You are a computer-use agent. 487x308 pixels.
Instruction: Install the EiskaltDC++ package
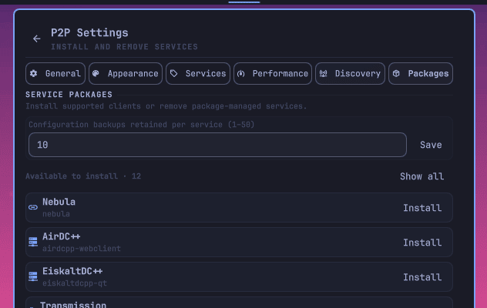tap(422, 277)
